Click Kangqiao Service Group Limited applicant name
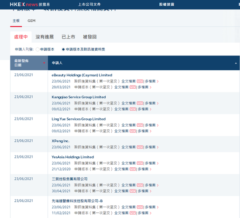The width and height of the screenshot is (240, 218). pos(79,97)
